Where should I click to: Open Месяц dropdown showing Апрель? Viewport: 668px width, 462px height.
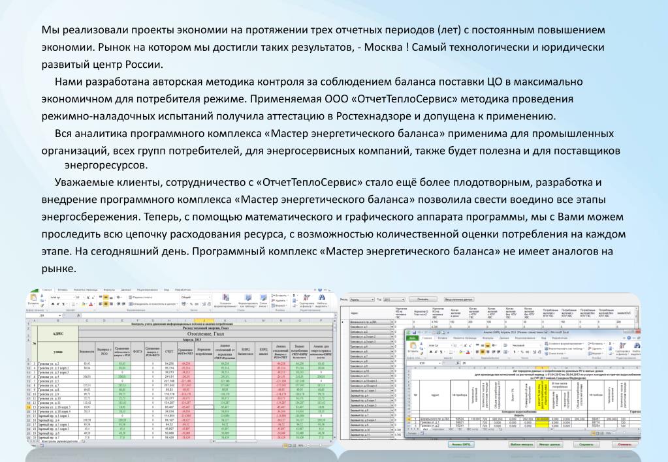point(362,300)
